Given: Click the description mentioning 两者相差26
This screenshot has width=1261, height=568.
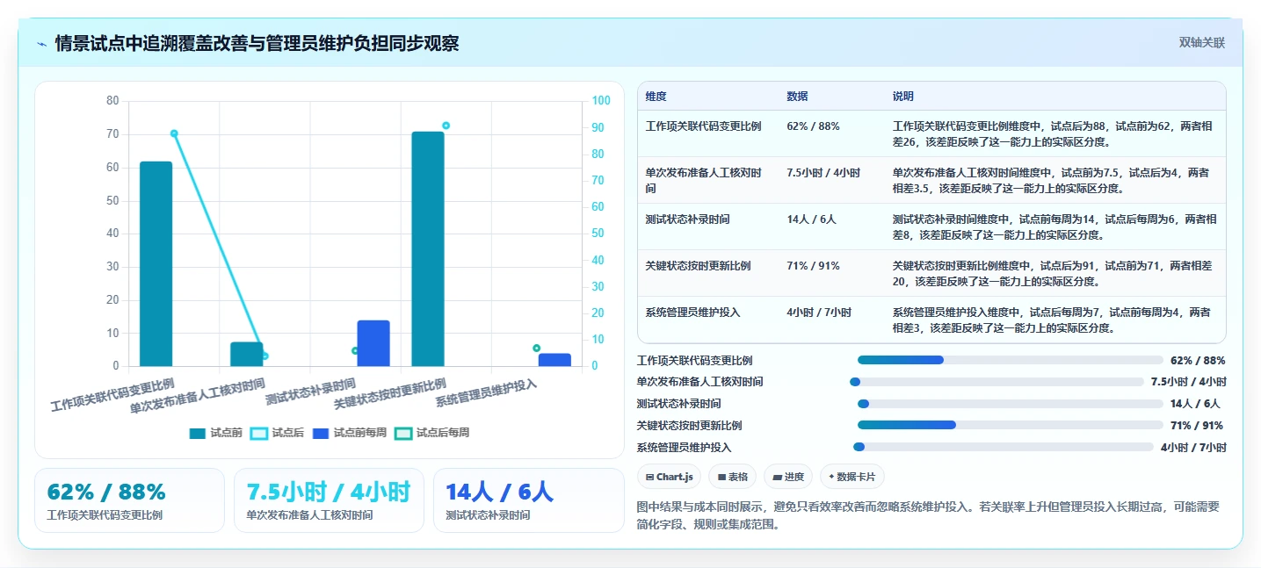Looking at the screenshot, I should [1052, 134].
